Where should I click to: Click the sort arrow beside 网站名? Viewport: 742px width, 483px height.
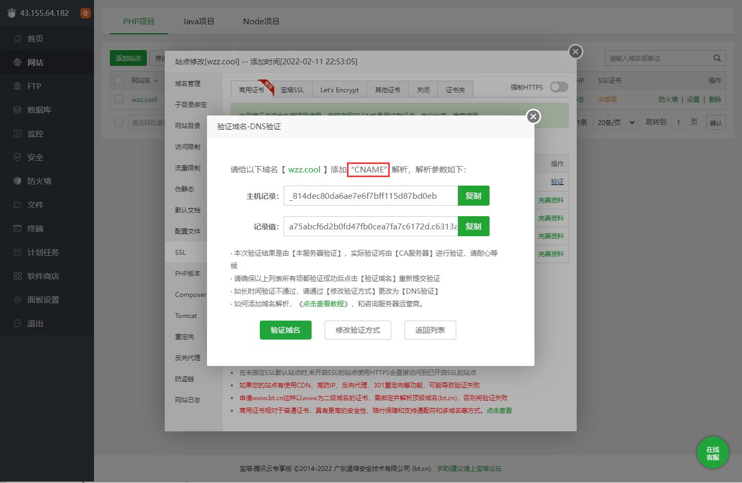156,80
